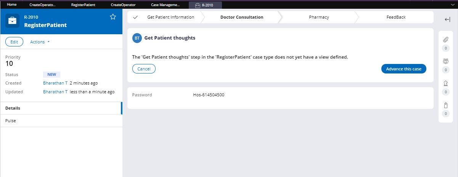Open the Bharathan T link in the Updated row
The image size is (458, 177).
click(55, 92)
